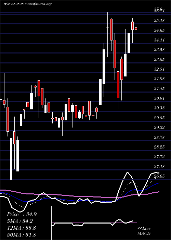Click the 30.38 price axis label

point(159,108)
